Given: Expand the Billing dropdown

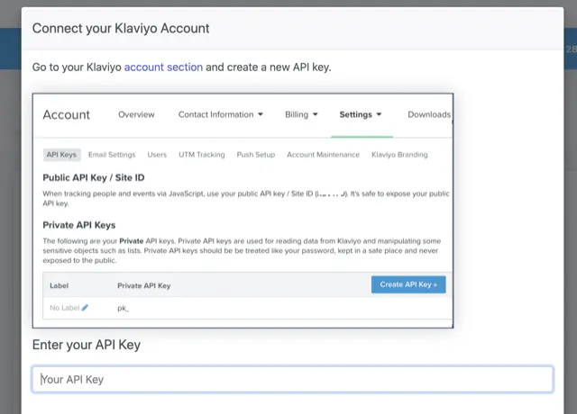Looking at the screenshot, I should point(302,114).
